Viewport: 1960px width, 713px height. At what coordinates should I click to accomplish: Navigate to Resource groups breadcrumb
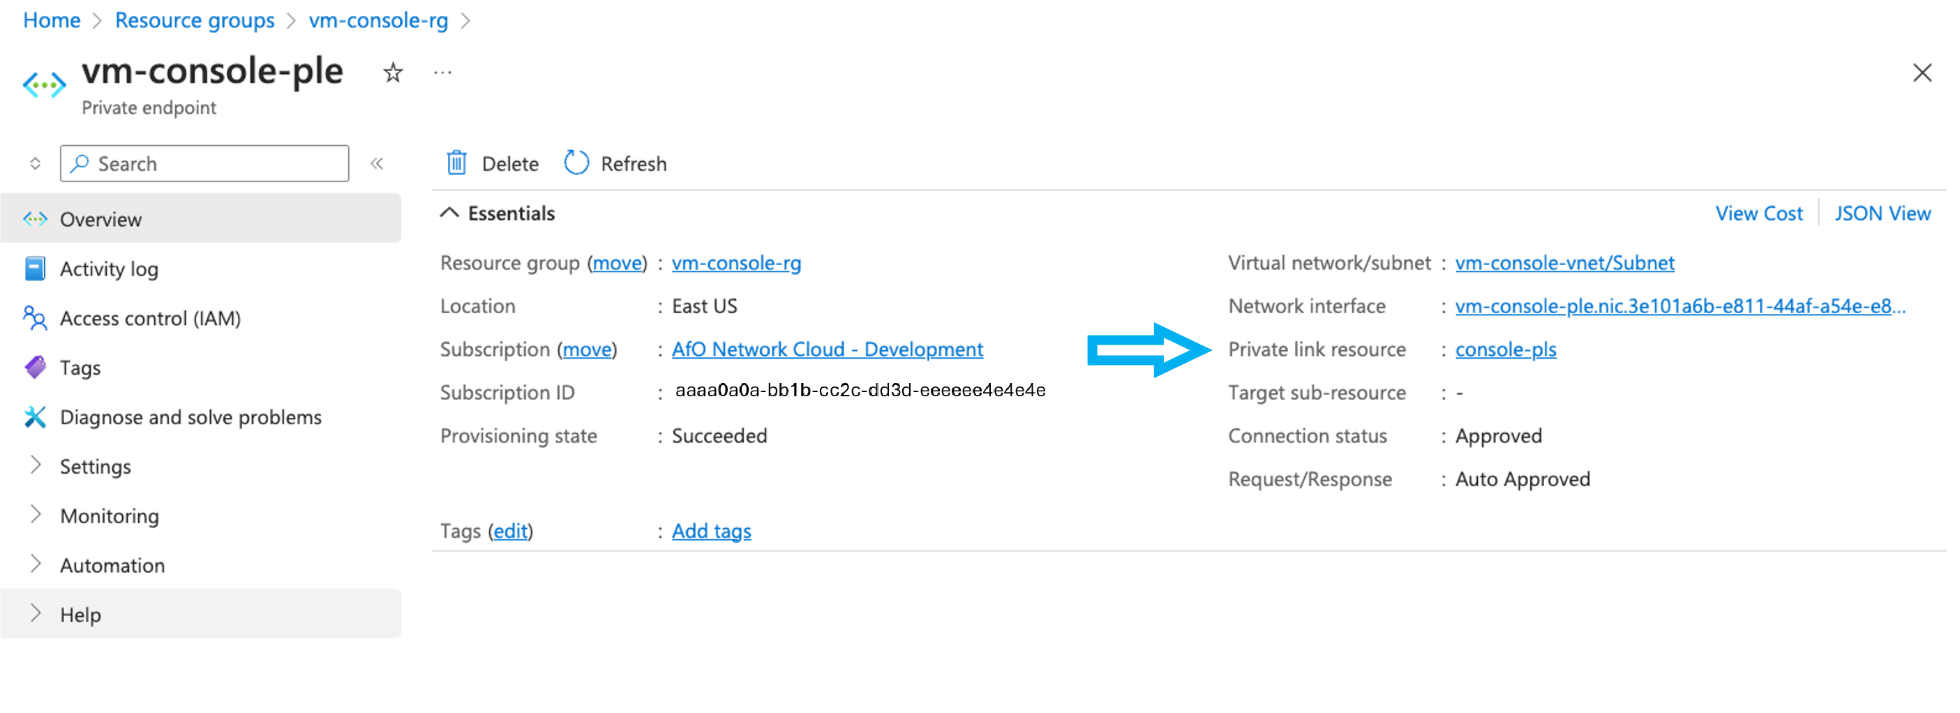point(195,20)
